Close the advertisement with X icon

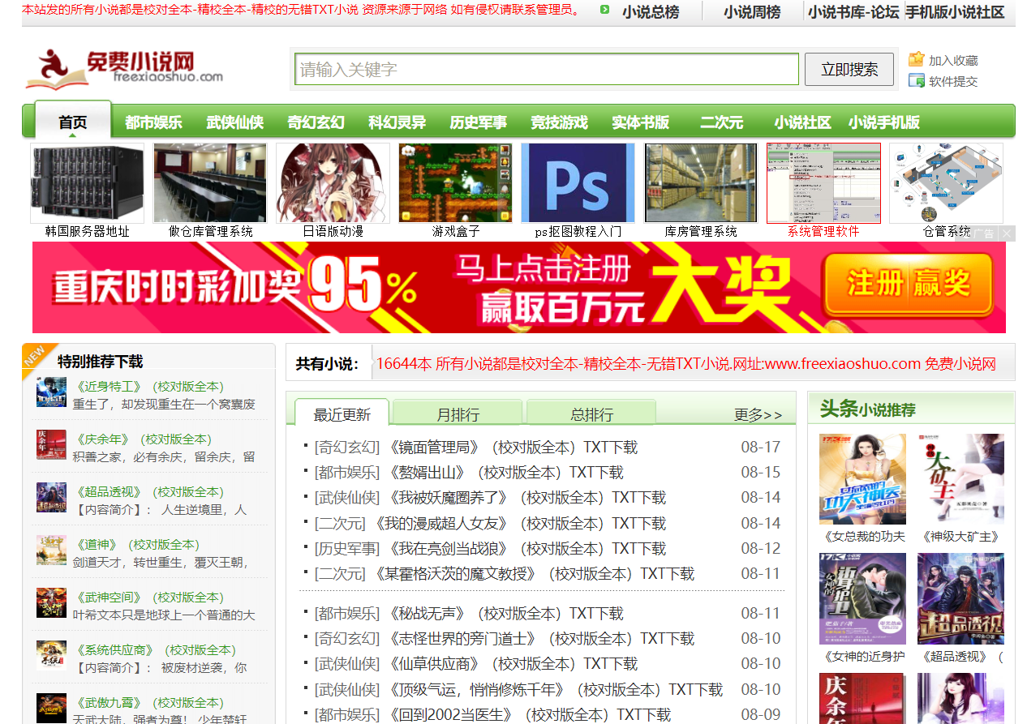(1007, 233)
